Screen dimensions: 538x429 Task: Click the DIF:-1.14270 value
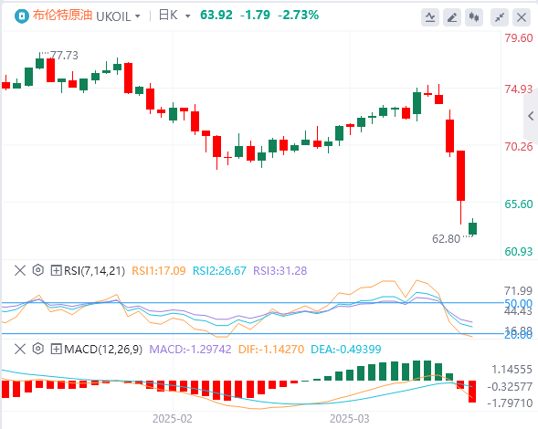(271, 350)
